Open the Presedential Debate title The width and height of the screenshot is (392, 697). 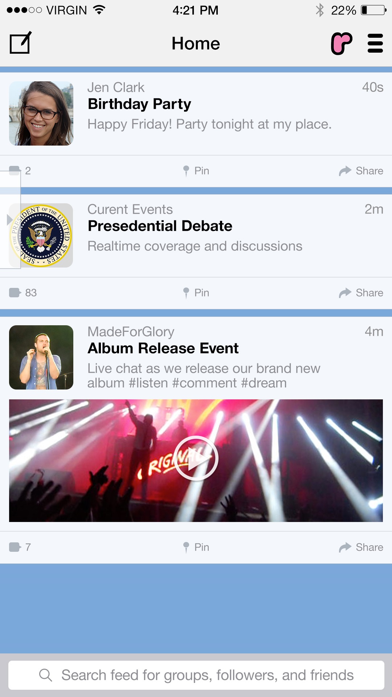point(160,226)
